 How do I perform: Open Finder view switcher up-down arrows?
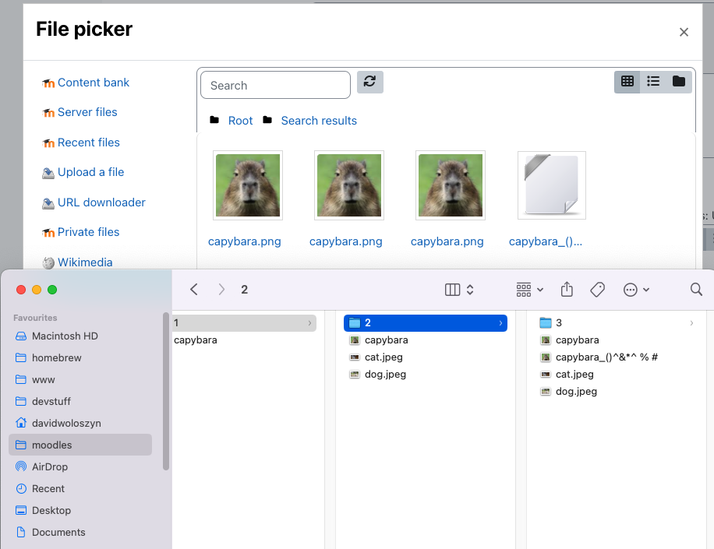(x=470, y=290)
